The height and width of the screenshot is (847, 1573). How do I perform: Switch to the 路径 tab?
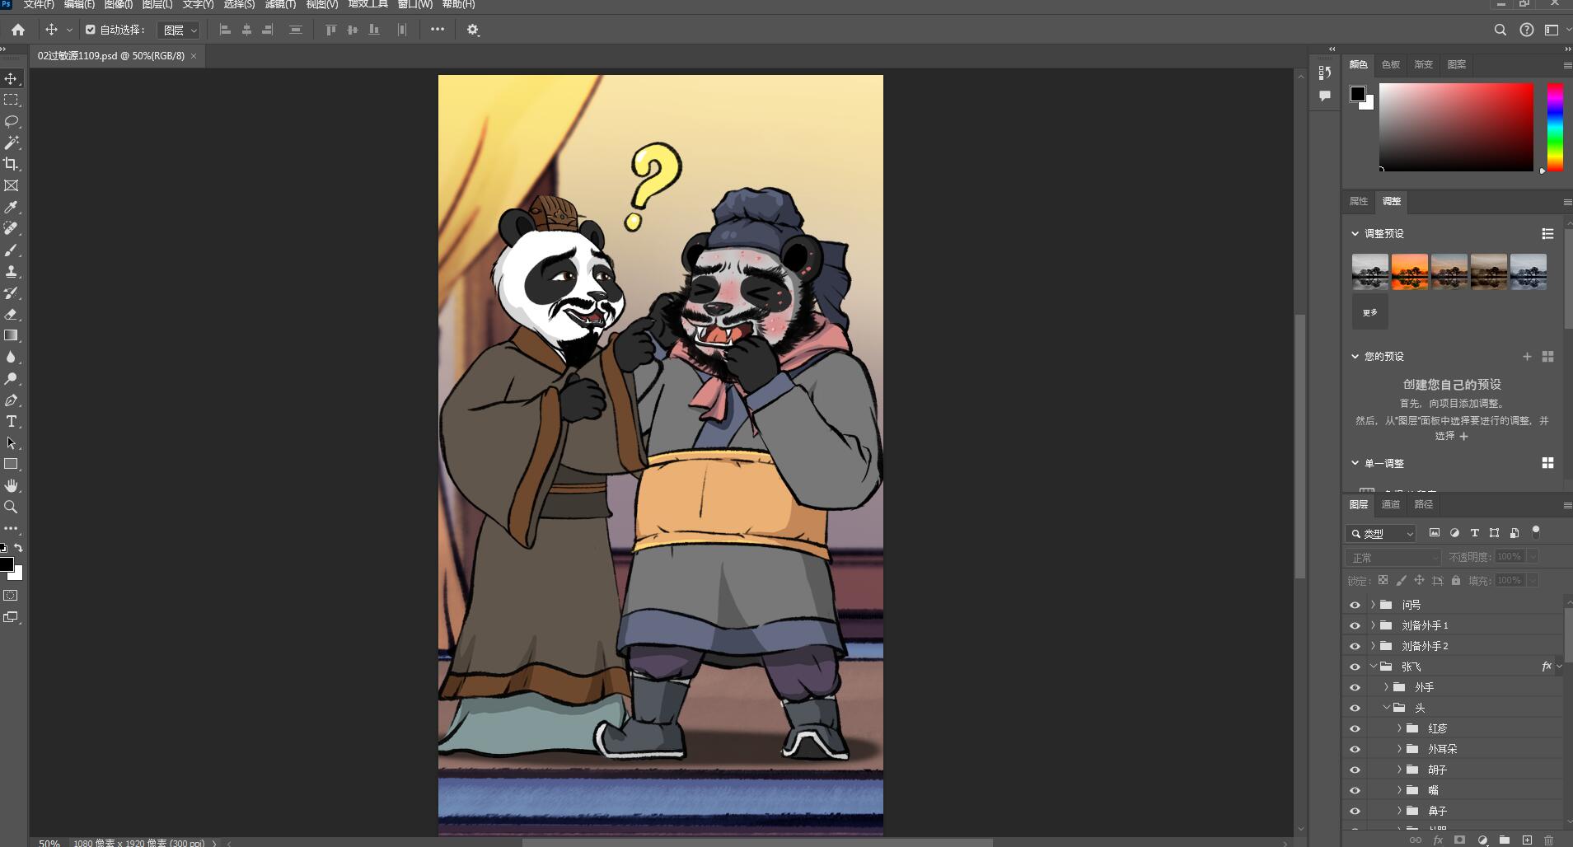click(1424, 504)
